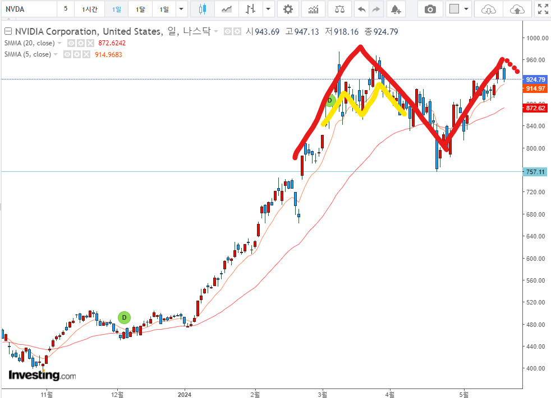Click the 저918.16 low value
Image resolution: width=551 pixels, height=398 pixels.
[x=342, y=32]
